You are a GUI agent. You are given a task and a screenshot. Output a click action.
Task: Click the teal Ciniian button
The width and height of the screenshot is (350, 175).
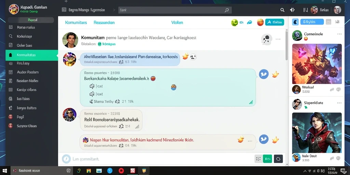tap(274, 22)
